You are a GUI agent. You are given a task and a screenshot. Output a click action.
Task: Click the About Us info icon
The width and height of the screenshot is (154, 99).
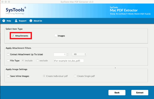pos(31,21)
